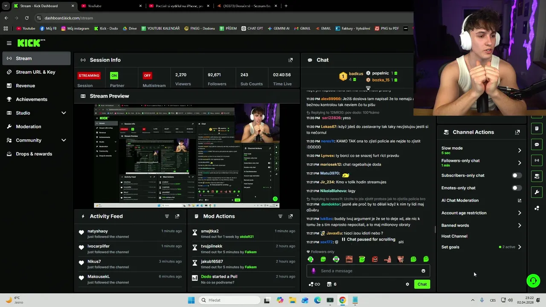Open Achievements in the sidebar
The width and height of the screenshot is (546, 307).
(x=36, y=99)
